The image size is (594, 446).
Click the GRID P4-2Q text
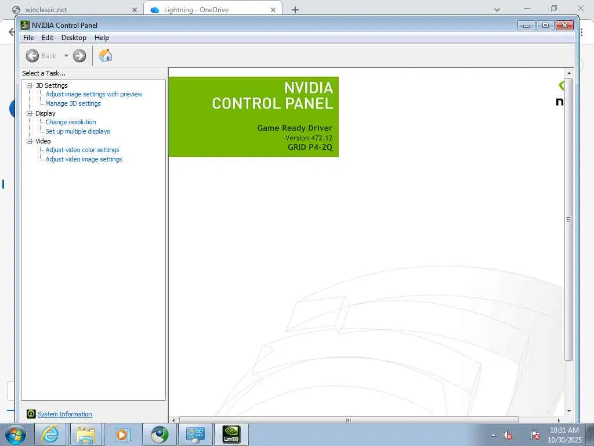[x=310, y=147]
